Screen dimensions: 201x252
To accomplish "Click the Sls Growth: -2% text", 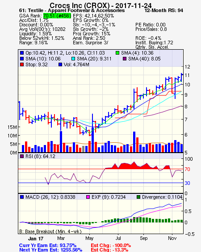I will click(x=91, y=29).
